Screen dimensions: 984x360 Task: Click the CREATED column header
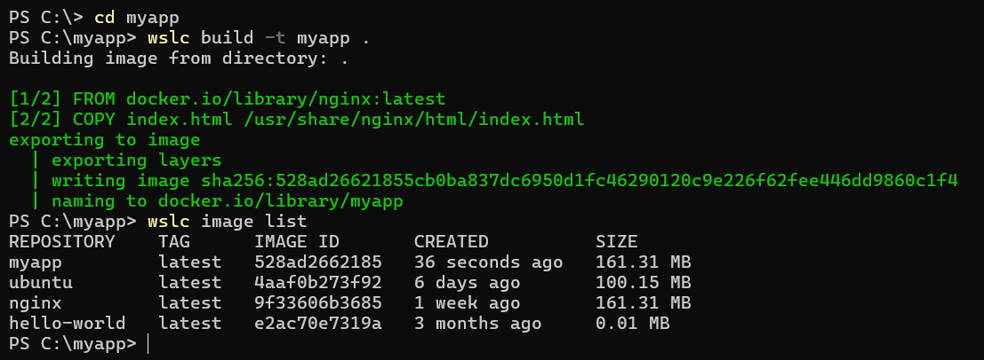452,242
